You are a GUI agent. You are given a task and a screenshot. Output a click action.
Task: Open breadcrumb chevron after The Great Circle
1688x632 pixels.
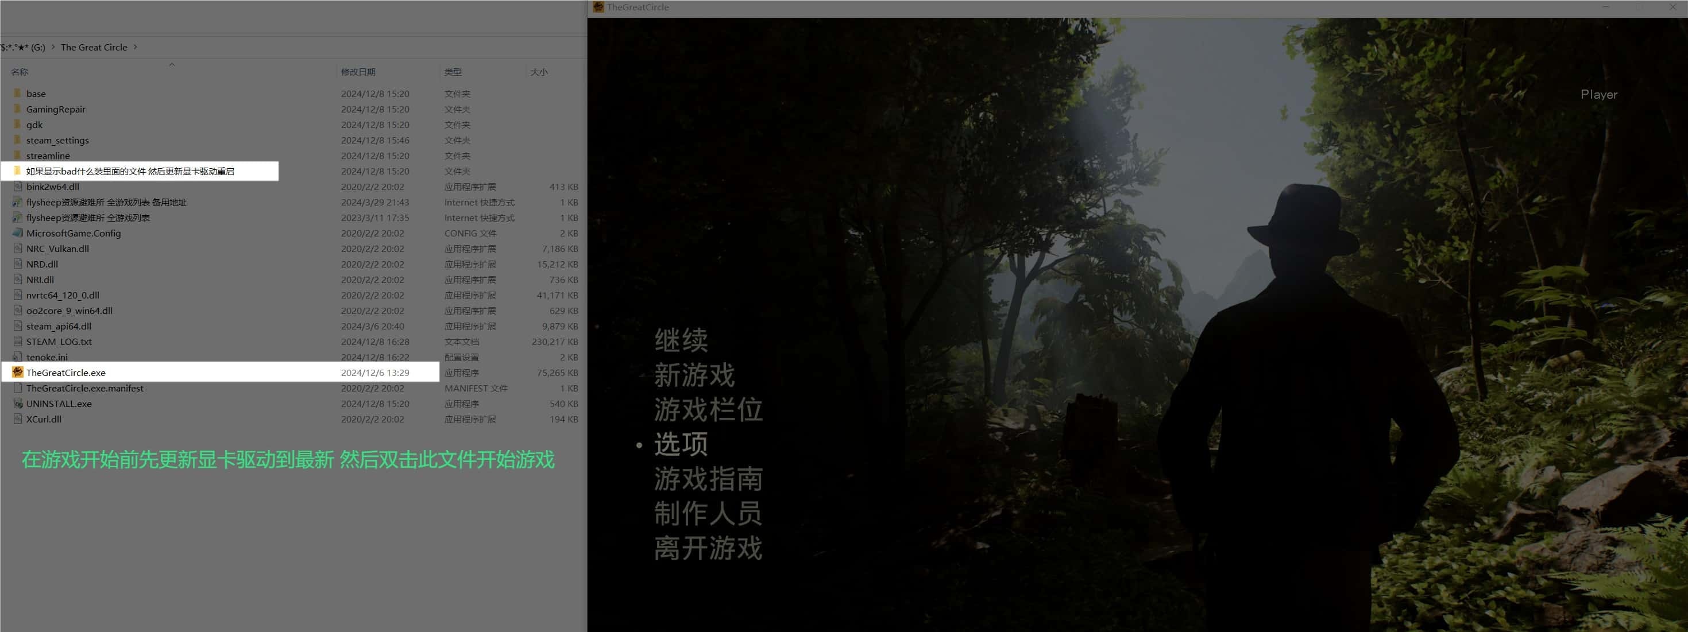pyautogui.click(x=136, y=46)
